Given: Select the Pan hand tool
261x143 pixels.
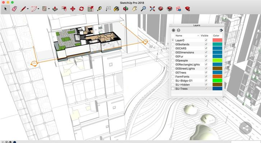Looking at the screenshot, I should point(134,9).
